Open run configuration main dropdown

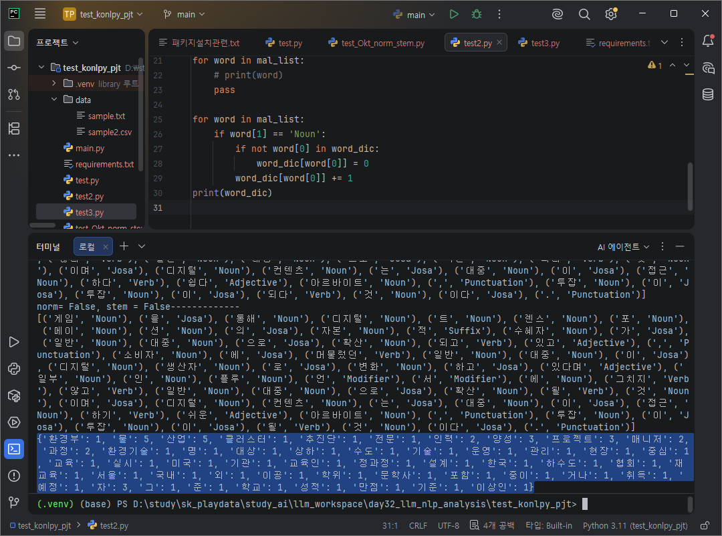coord(414,15)
